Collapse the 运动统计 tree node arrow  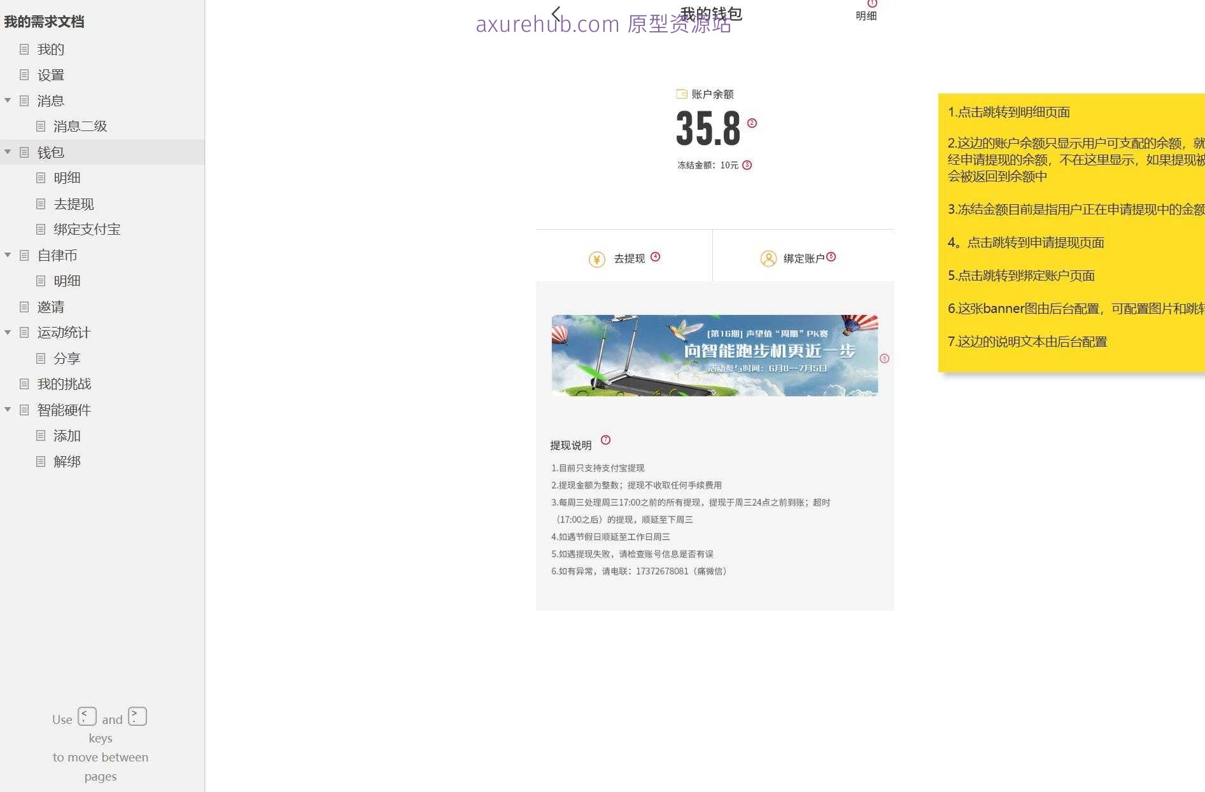point(8,332)
